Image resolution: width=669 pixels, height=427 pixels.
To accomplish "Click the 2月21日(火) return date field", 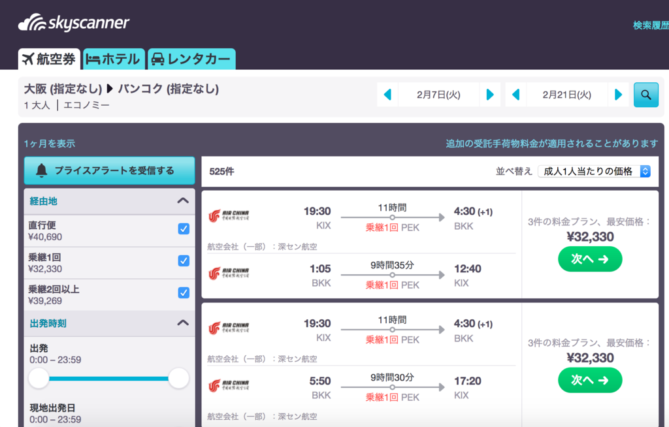I will tap(567, 95).
